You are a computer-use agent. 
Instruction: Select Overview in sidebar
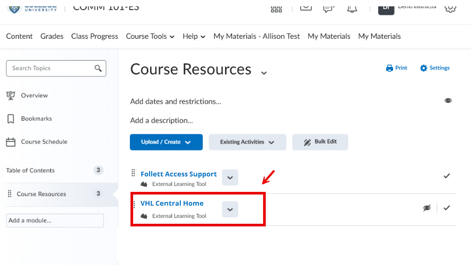click(x=34, y=96)
